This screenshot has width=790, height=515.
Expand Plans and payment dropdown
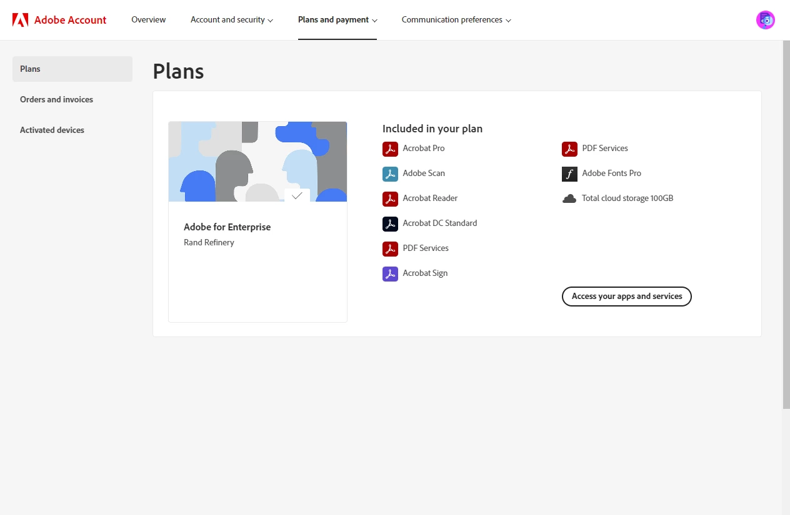337,20
